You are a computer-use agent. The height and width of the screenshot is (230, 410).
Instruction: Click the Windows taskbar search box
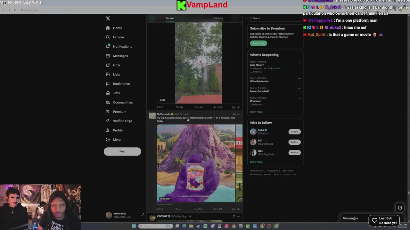156,226
